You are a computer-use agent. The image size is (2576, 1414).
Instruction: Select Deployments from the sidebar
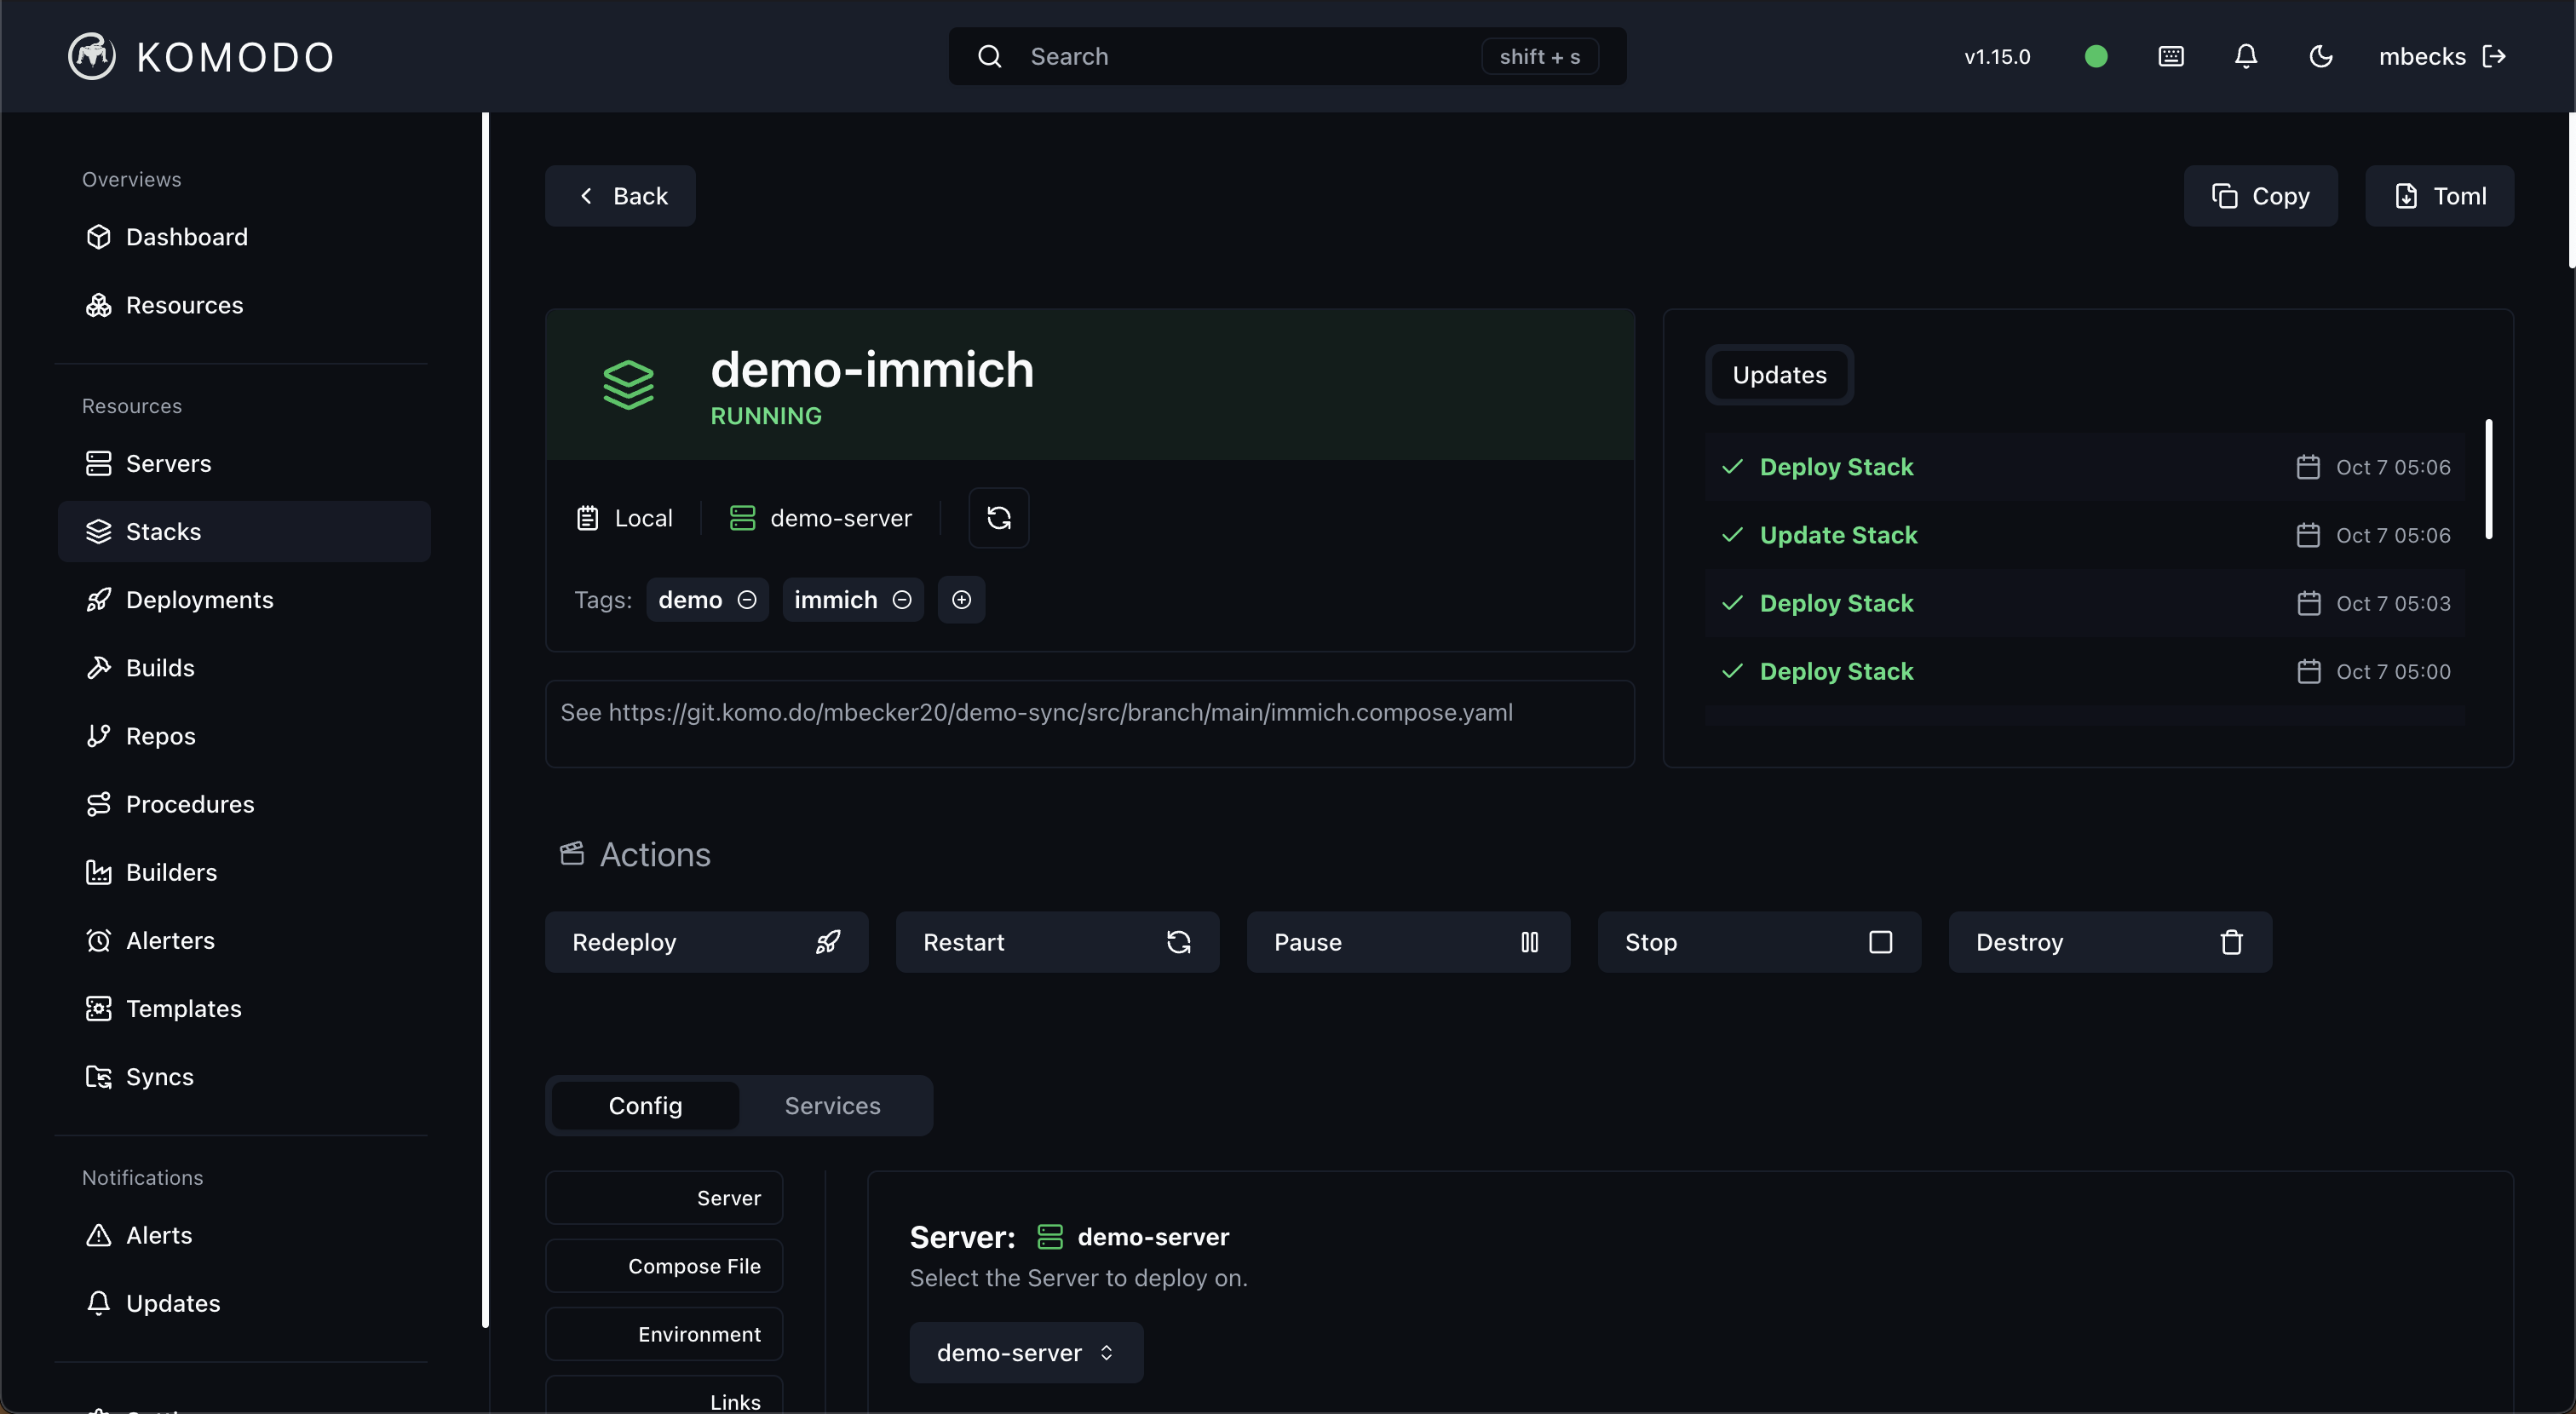point(199,599)
